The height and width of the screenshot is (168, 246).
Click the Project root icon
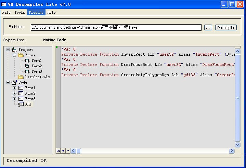pyautogui.click(x=14, y=50)
